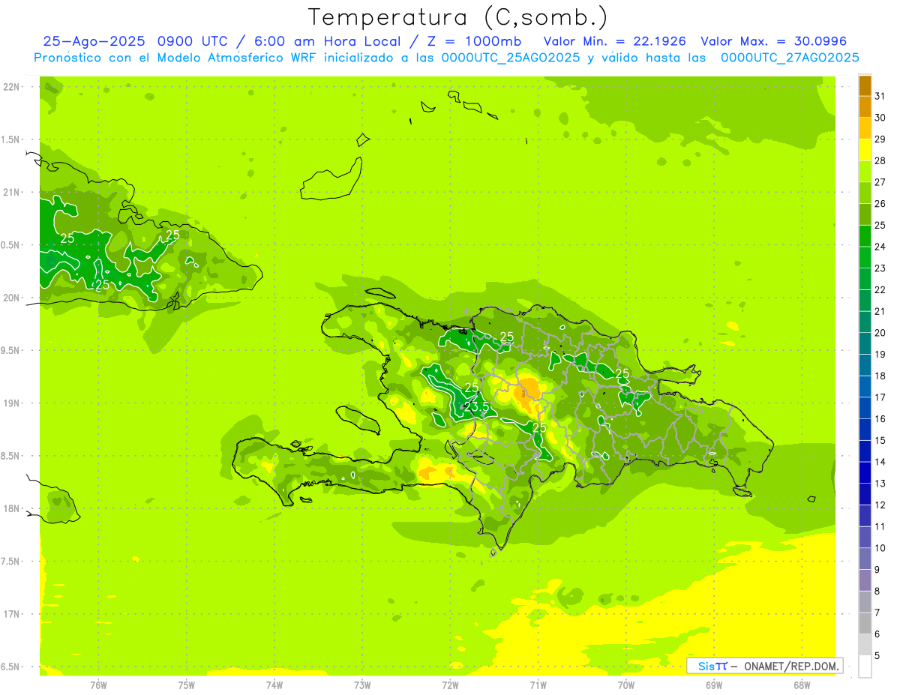
Task: Pick the yellow swatch between 28 and 29
Action: [865, 150]
